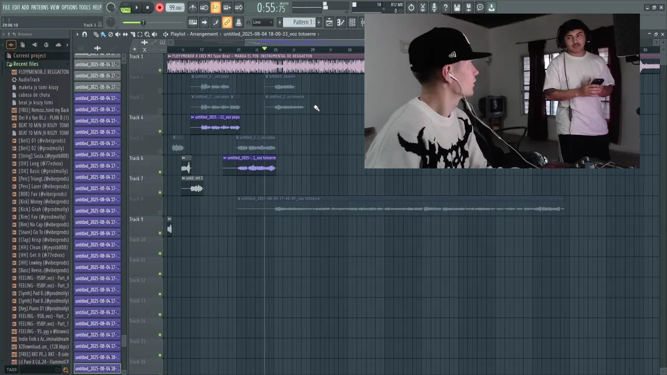Click the main pitch knob

(111, 22)
